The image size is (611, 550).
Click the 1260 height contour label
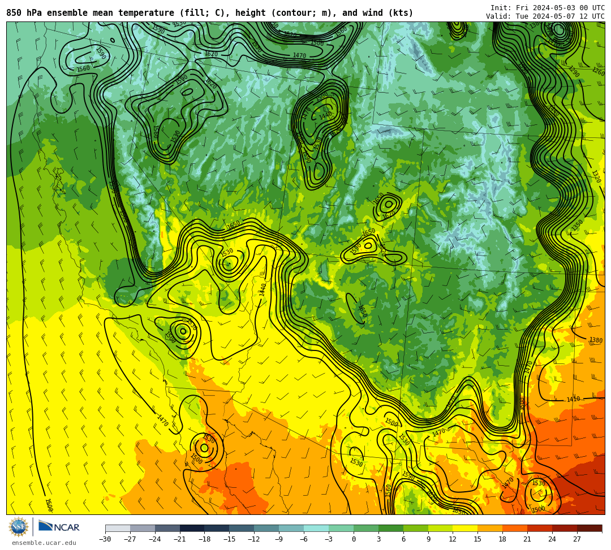pyautogui.click(x=598, y=72)
